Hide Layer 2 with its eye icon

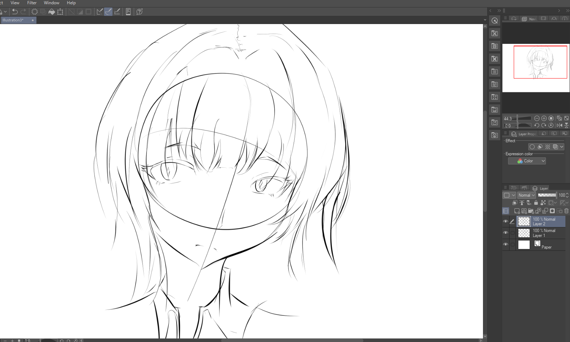coord(506,221)
